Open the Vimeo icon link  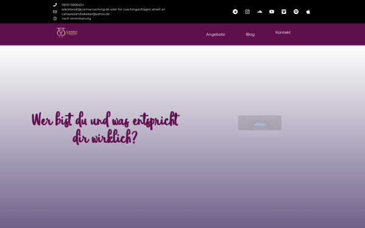point(283,12)
